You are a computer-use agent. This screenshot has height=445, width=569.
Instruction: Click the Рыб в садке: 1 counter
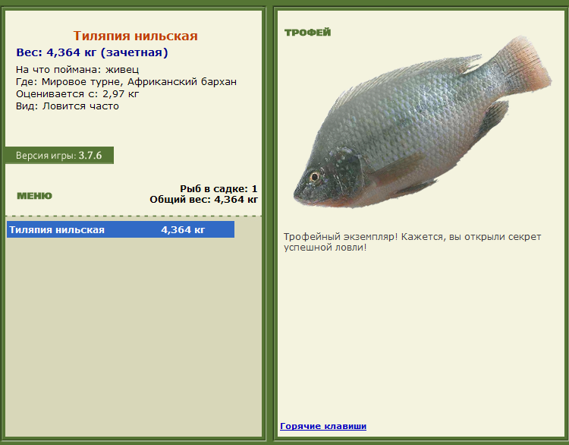218,188
